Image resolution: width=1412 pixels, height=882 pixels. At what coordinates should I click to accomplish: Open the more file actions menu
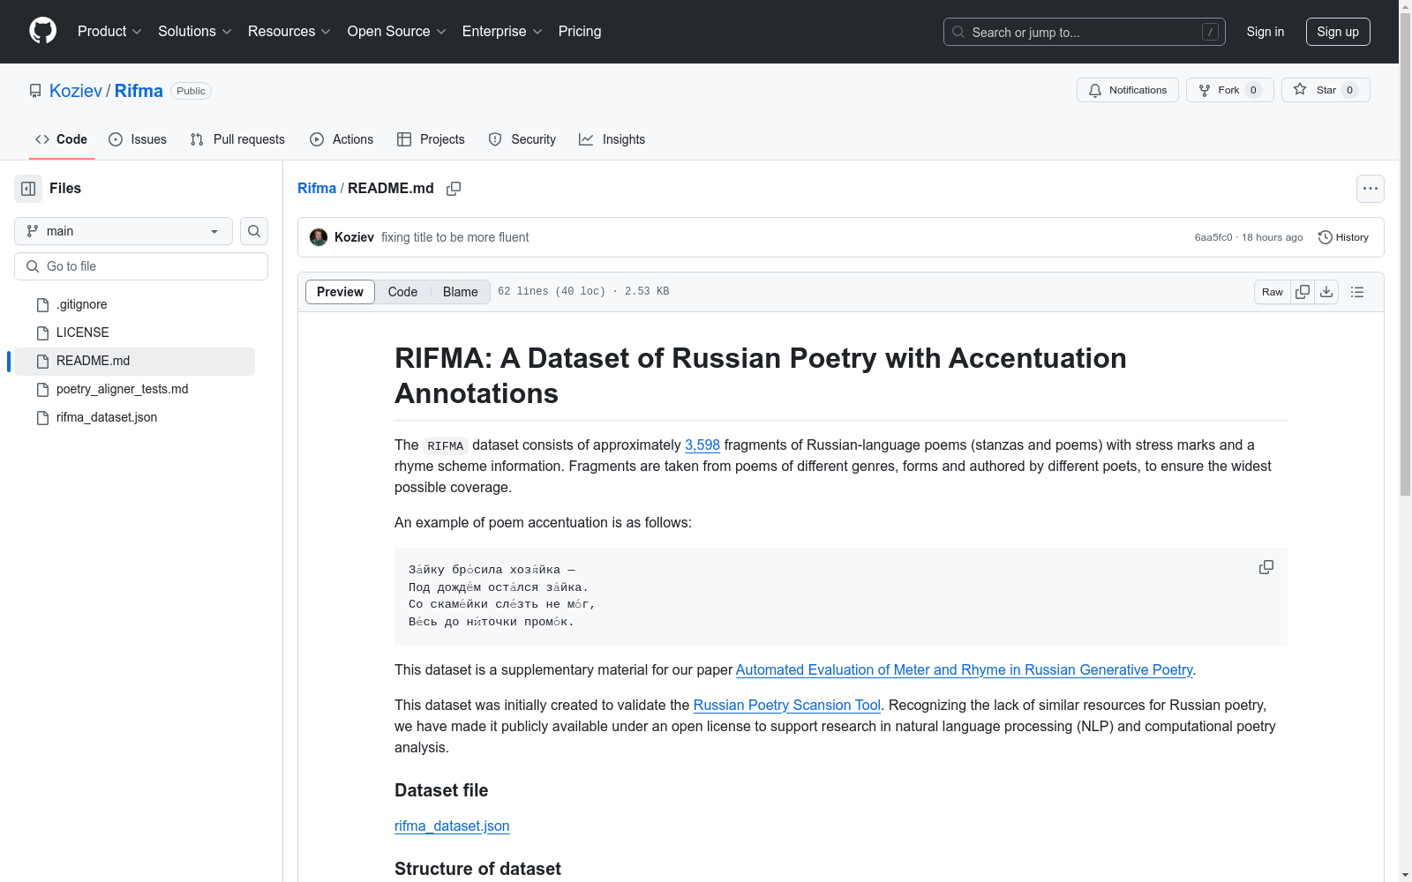pyautogui.click(x=1370, y=189)
